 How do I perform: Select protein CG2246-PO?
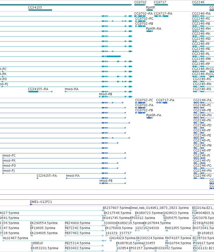(202, 176)
